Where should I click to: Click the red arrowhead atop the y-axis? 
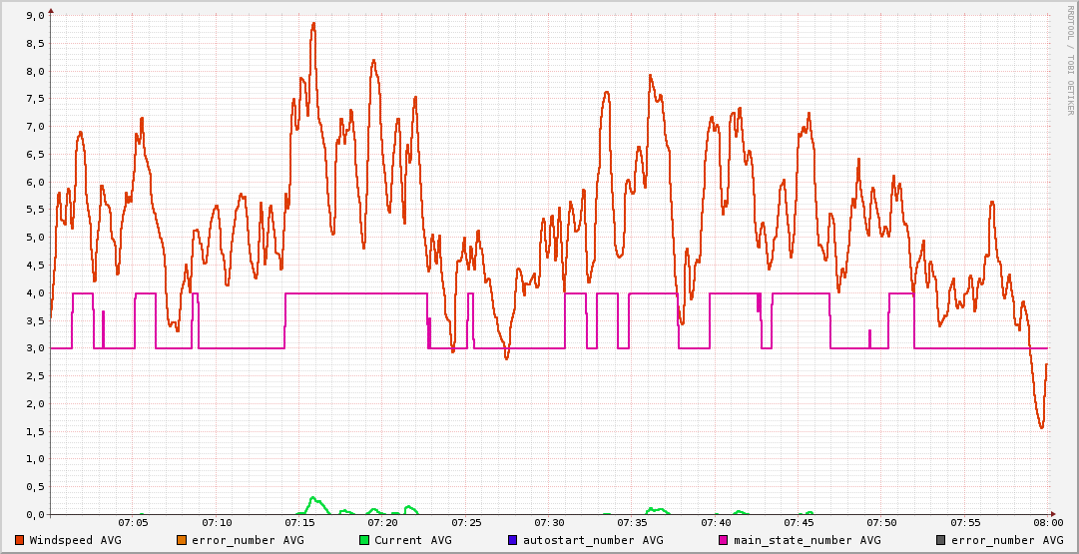point(51,10)
